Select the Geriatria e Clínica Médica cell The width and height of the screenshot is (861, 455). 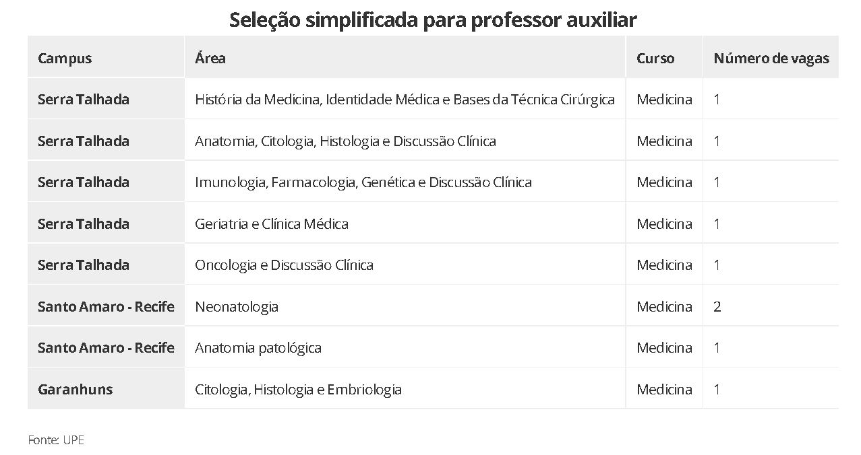[x=272, y=224]
